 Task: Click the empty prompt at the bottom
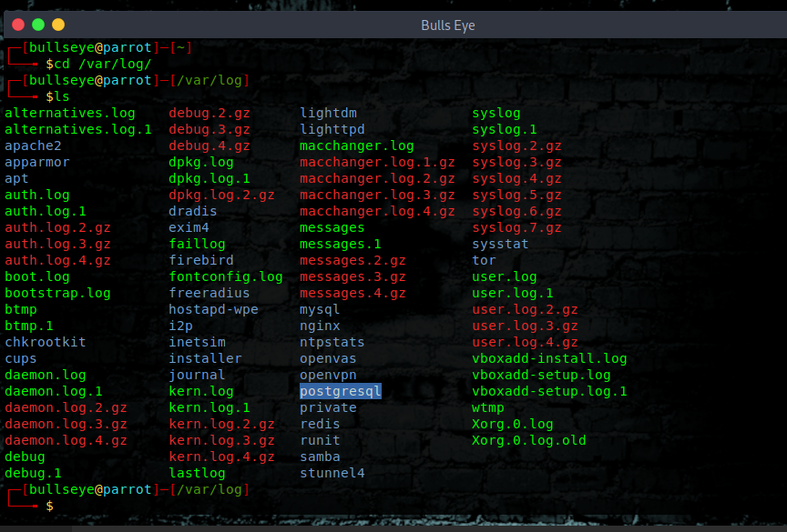tap(50, 506)
